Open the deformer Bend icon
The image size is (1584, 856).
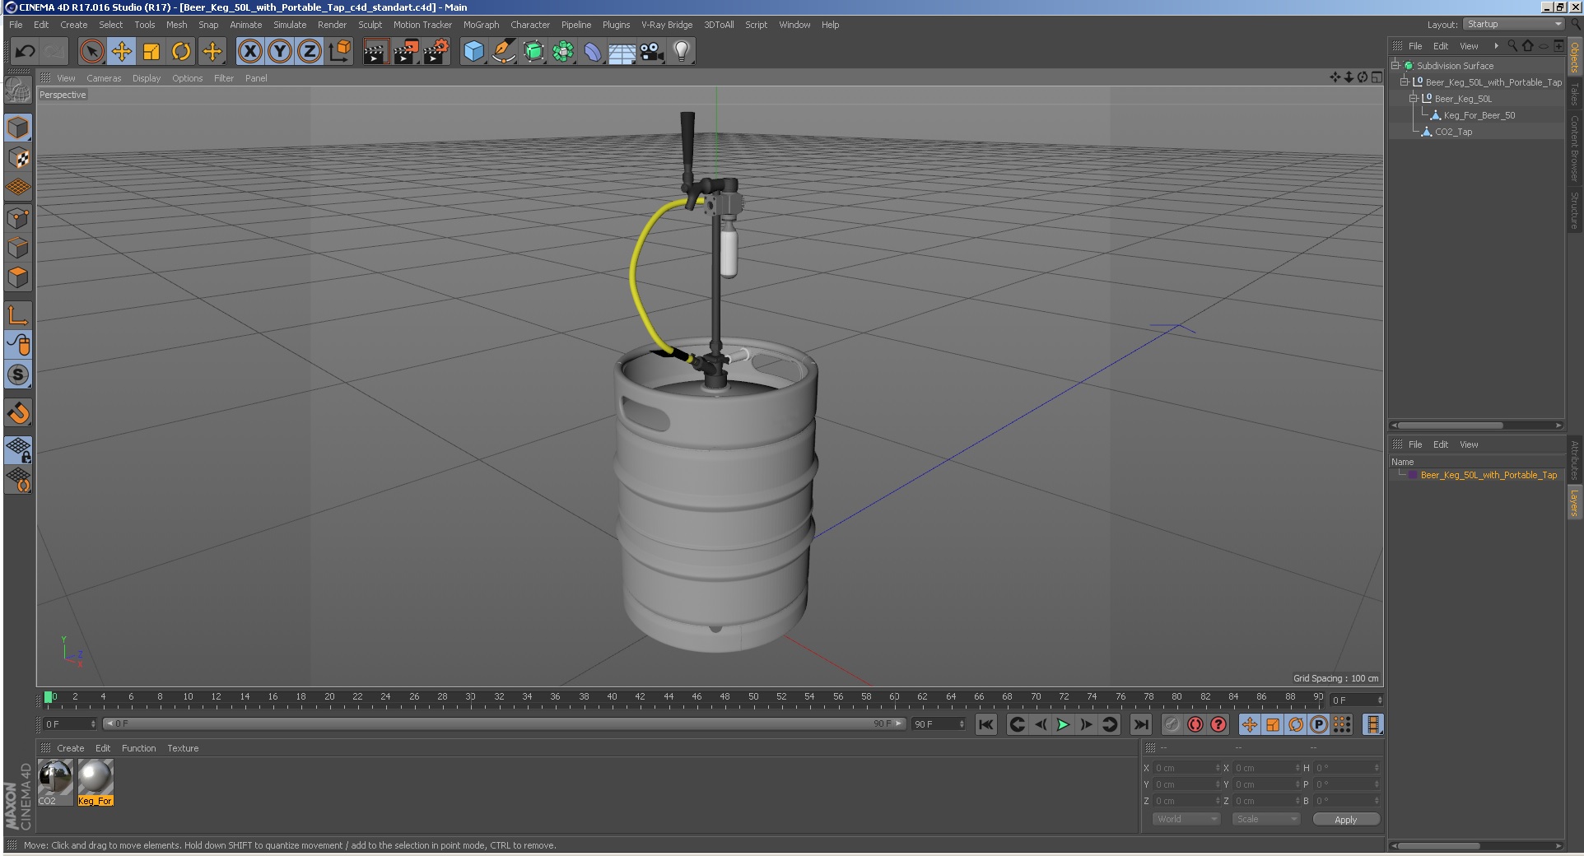(593, 51)
